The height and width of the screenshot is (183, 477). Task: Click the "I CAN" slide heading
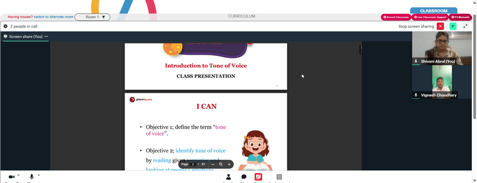(x=207, y=106)
